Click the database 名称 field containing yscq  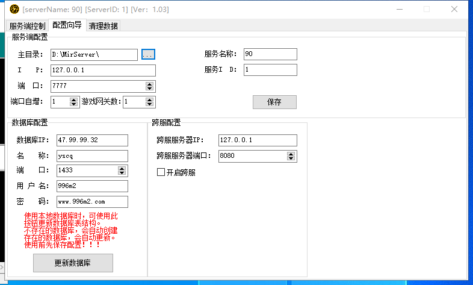[x=92, y=156]
